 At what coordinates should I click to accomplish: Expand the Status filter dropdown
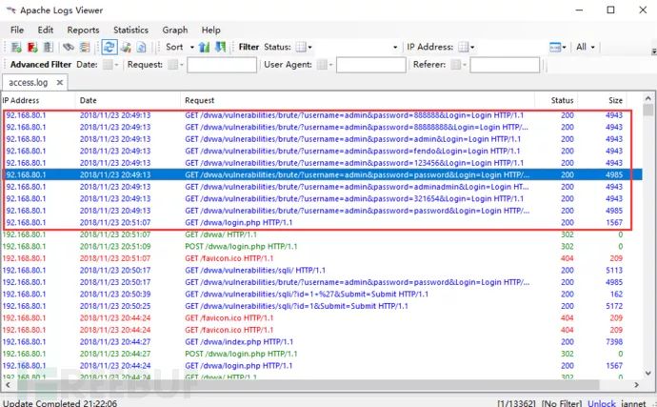(304, 47)
